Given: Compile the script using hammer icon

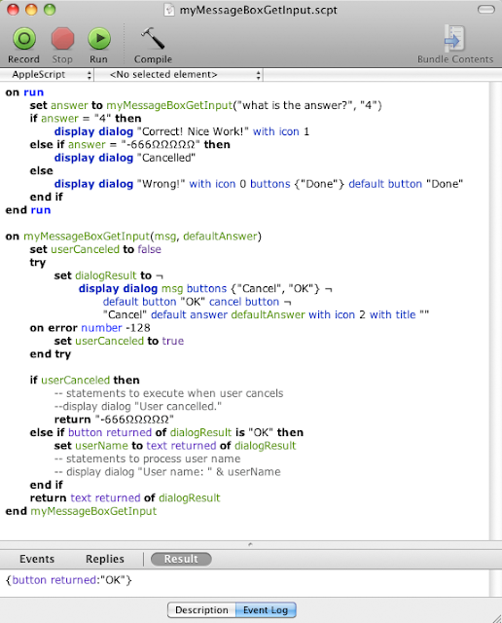Looking at the screenshot, I should (x=153, y=38).
